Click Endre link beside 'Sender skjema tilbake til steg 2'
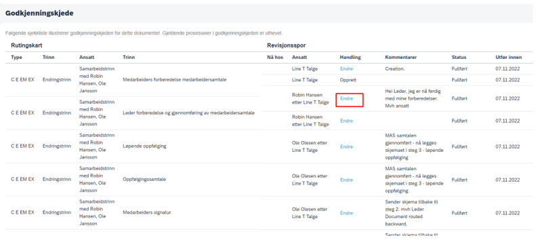542x246 pixels. point(346,213)
